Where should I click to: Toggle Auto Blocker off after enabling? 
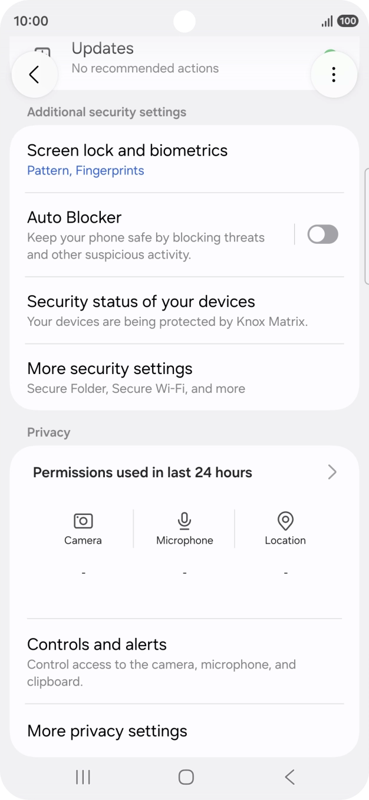[x=322, y=234]
